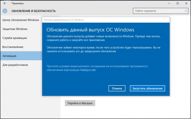
Task: Open 'Для разработчиков' section
Action: [15, 65]
